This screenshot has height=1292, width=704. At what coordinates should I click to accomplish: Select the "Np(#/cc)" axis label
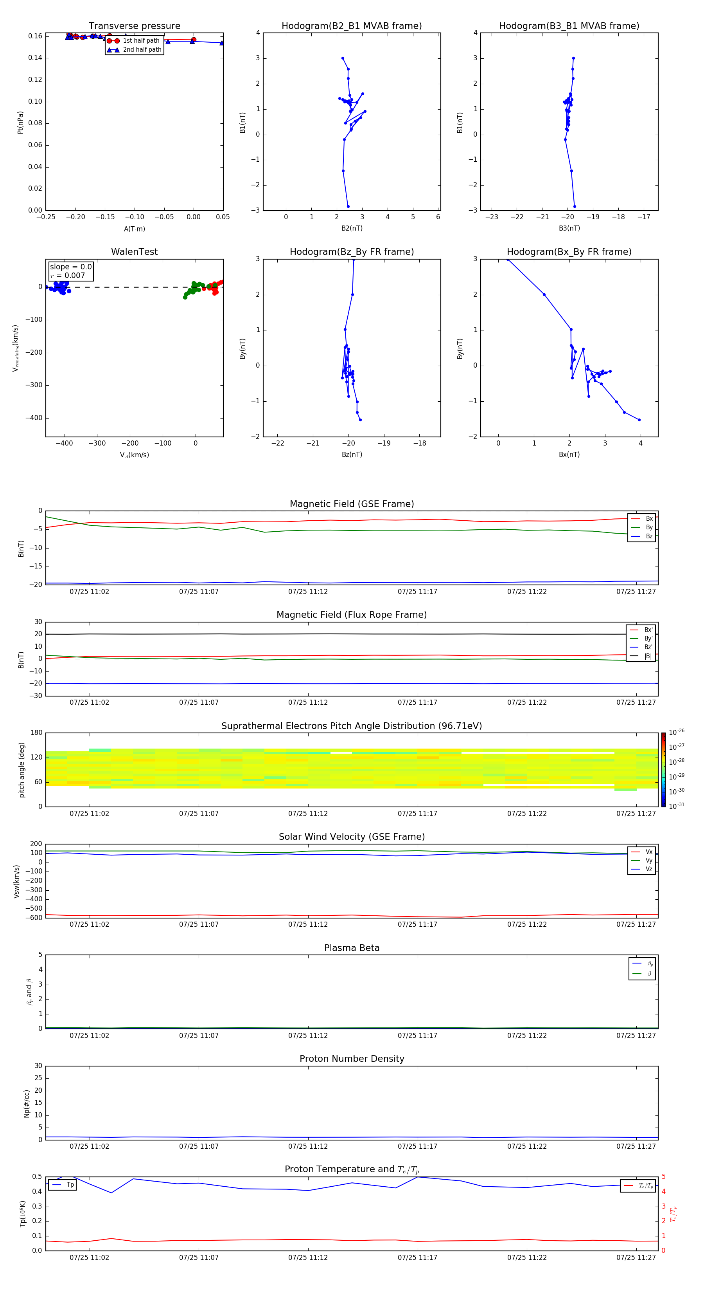coord(27,1103)
